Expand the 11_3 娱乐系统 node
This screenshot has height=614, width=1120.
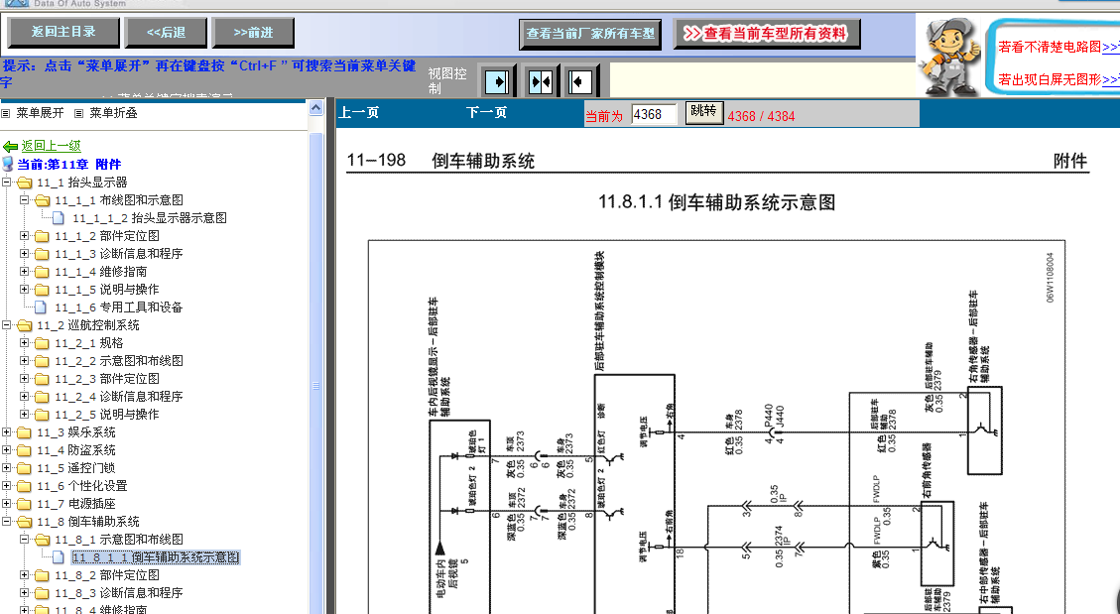(6, 431)
